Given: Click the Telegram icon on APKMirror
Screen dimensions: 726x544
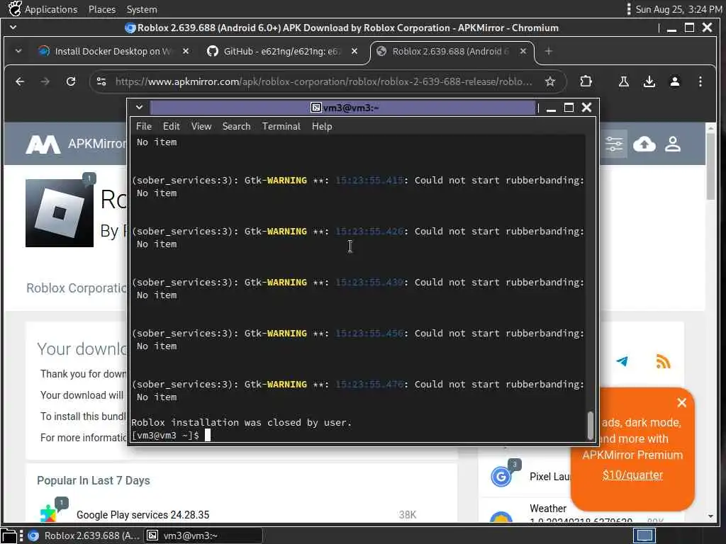Looking at the screenshot, I should pos(622,361).
